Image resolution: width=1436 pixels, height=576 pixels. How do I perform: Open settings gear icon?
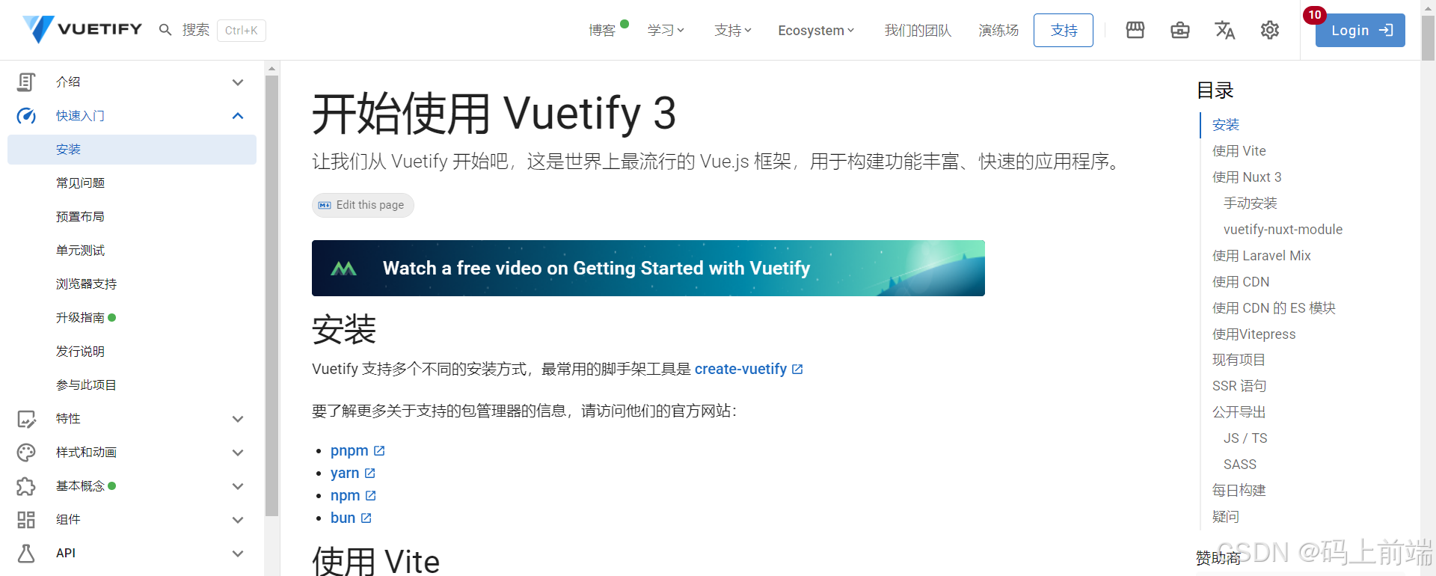click(1270, 30)
